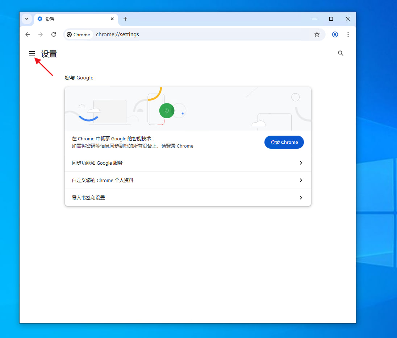Viewport: 397px width, 338px height.
Task: Expand 自定义您的 Chrome 个人资料 chevron
Action: pyautogui.click(x=301, y=180)
